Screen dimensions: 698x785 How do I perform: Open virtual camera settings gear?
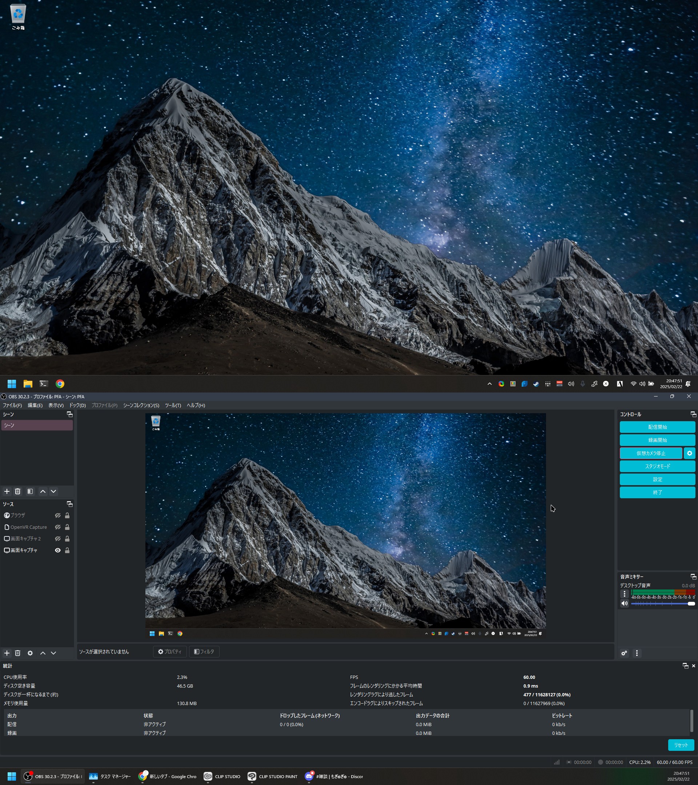689,453
